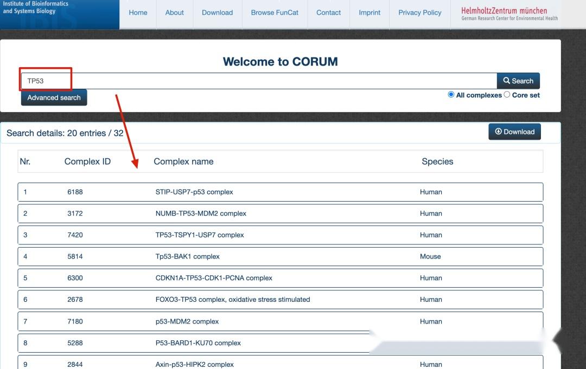This screenshot has height=369, width=586.
Task: Open the Privacy Policy page
Action: pos(419,13)
